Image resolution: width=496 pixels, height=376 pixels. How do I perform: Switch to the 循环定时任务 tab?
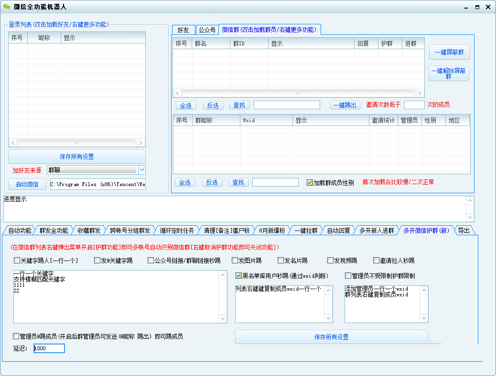coord(177,230)
